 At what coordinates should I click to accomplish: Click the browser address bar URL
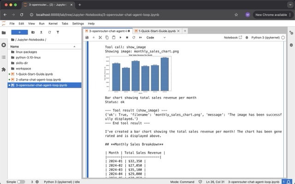[x=97, y=15]
